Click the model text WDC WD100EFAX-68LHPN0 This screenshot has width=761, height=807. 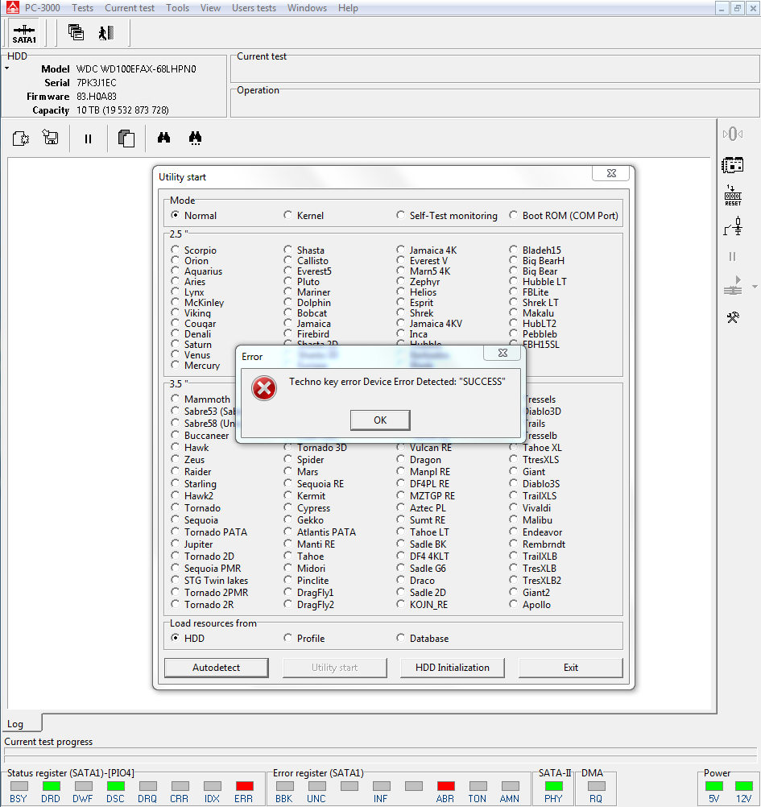coord(136,69)
